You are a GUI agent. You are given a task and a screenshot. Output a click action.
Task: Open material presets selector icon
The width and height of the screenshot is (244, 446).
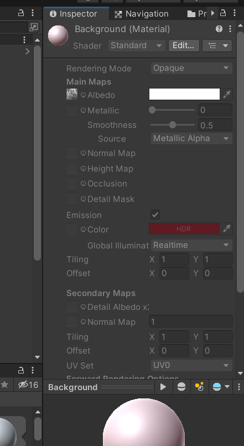[217, 45]
